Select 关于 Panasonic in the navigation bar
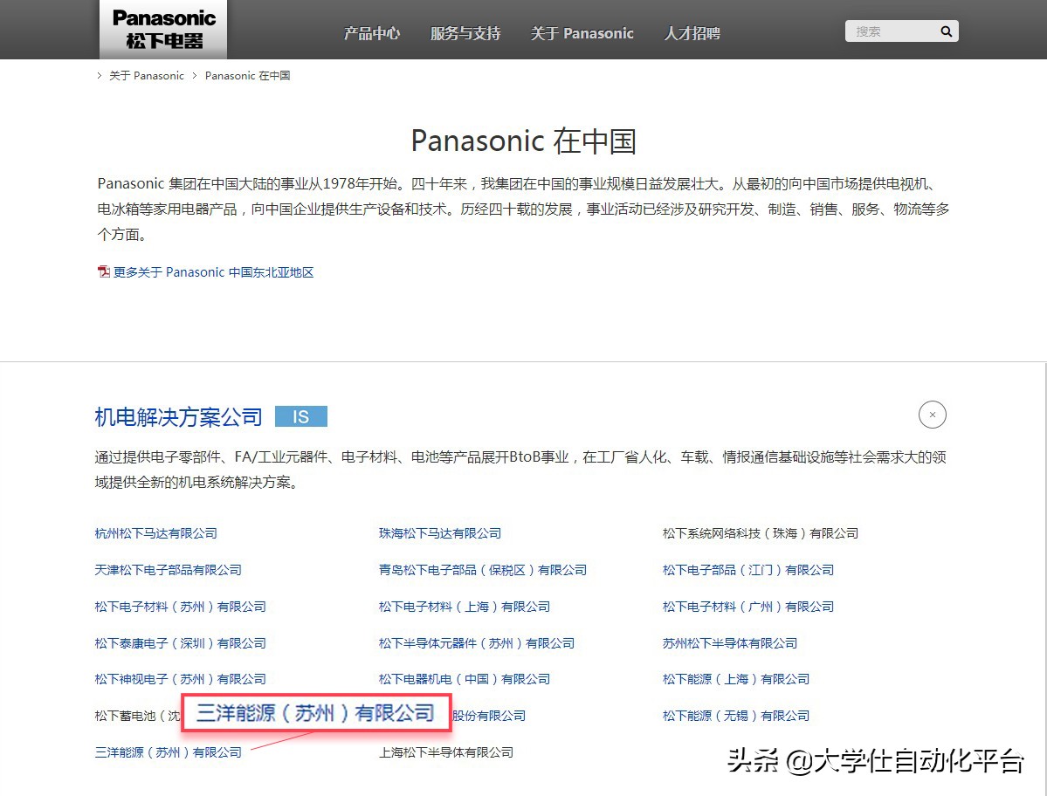This screenshot has width=1047, height=796. click(x=582, y=33)
